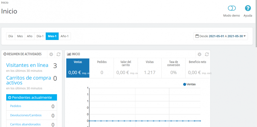Viewport: 257px width, 127px height.
Task: Select the Visitas metric tile
Action: 150,68
